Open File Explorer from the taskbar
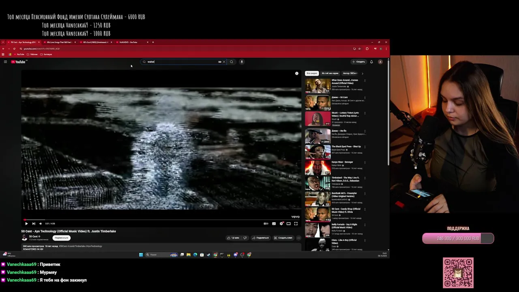Viewport: 519px width, 292px height. tap(189, 255)
